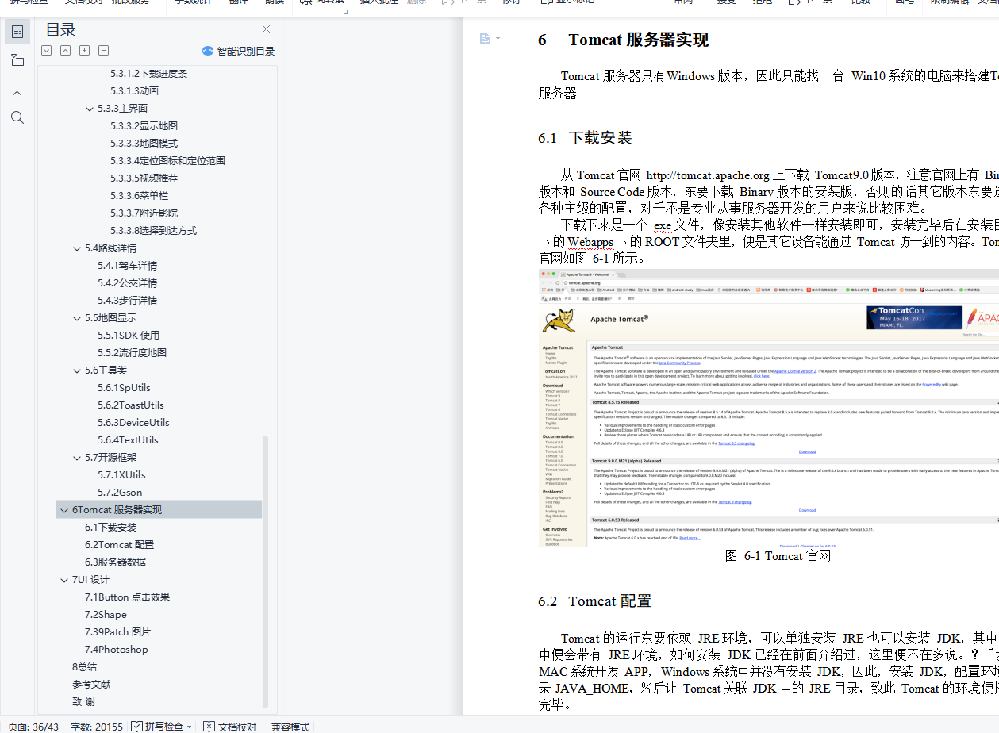
Task: Select 5.7.2Gson in the outline
Action: pos(120,493)
